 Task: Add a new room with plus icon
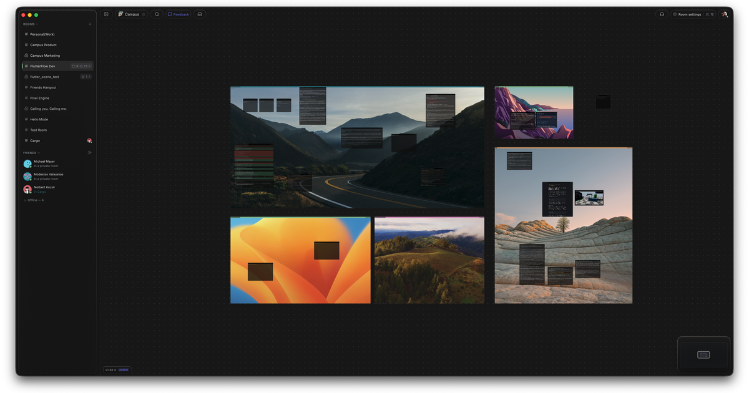coord(90,24)
